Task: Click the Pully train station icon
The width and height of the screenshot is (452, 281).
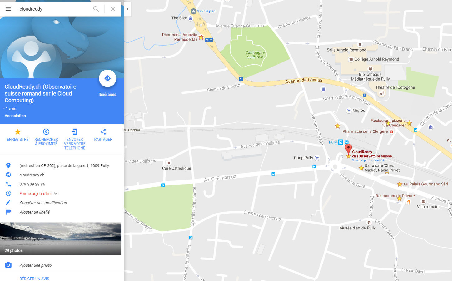Action: click(x=340, y=142)
